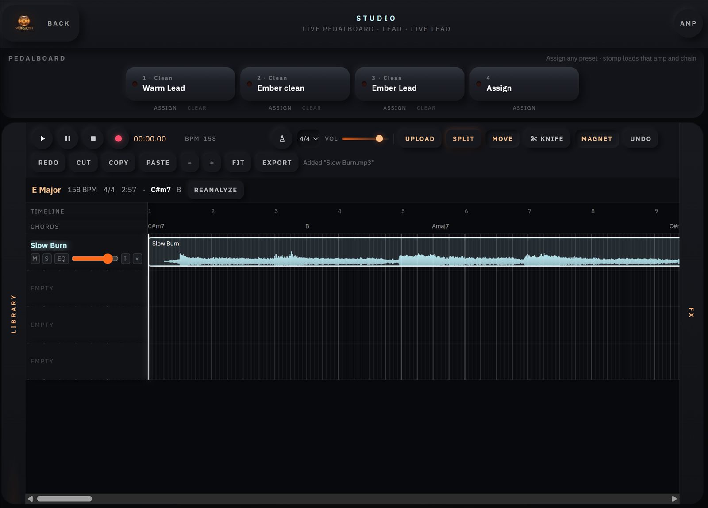Select the Warm Lead pedal preset
This screenshot has height=508, width=708.
pos(180,84)
